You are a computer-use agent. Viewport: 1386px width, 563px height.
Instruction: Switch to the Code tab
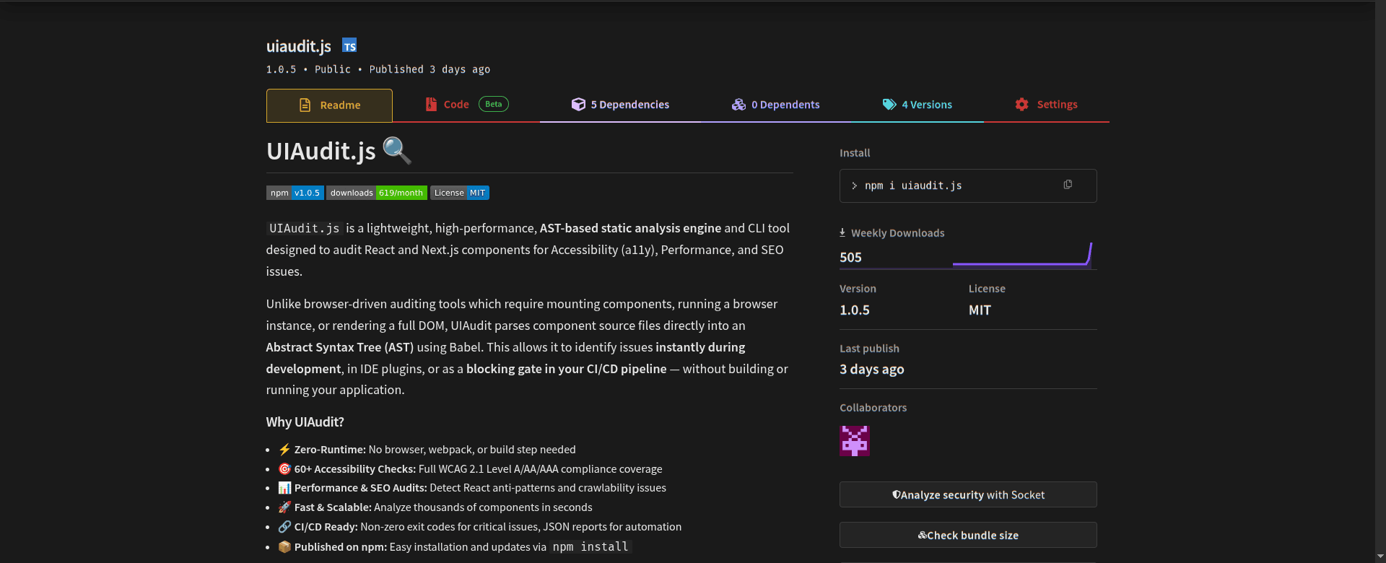pos(466,105)
